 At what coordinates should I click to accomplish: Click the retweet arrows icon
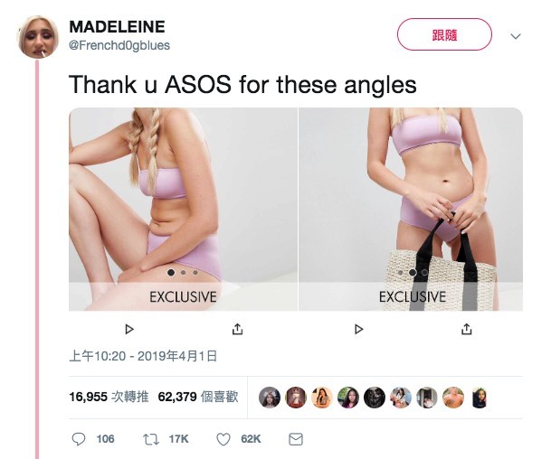[151, 439]
